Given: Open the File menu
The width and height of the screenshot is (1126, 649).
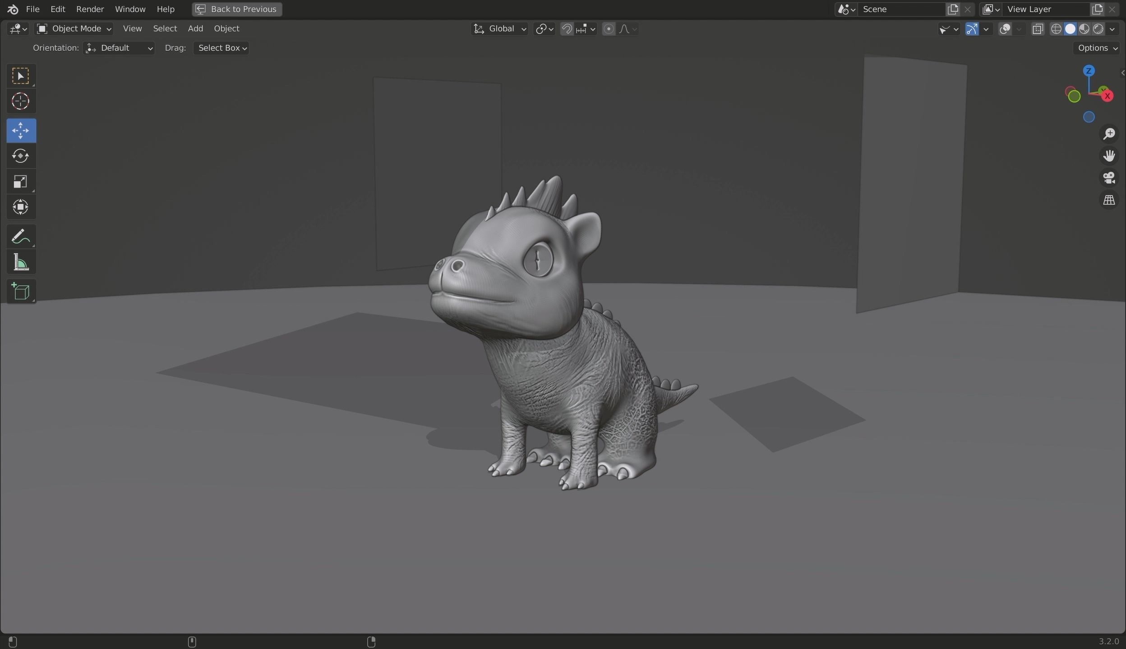Looking at the screenshot, I should tap(32, 9).
